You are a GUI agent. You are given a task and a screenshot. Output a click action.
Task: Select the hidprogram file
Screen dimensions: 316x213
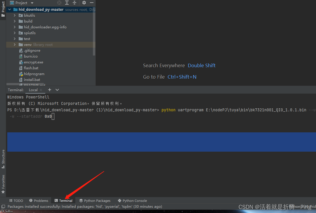click(34, 74)
